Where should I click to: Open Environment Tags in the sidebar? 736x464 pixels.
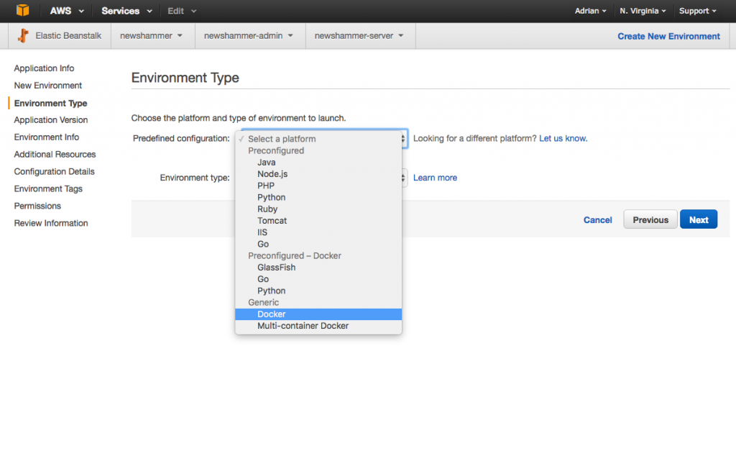(47, 188)
